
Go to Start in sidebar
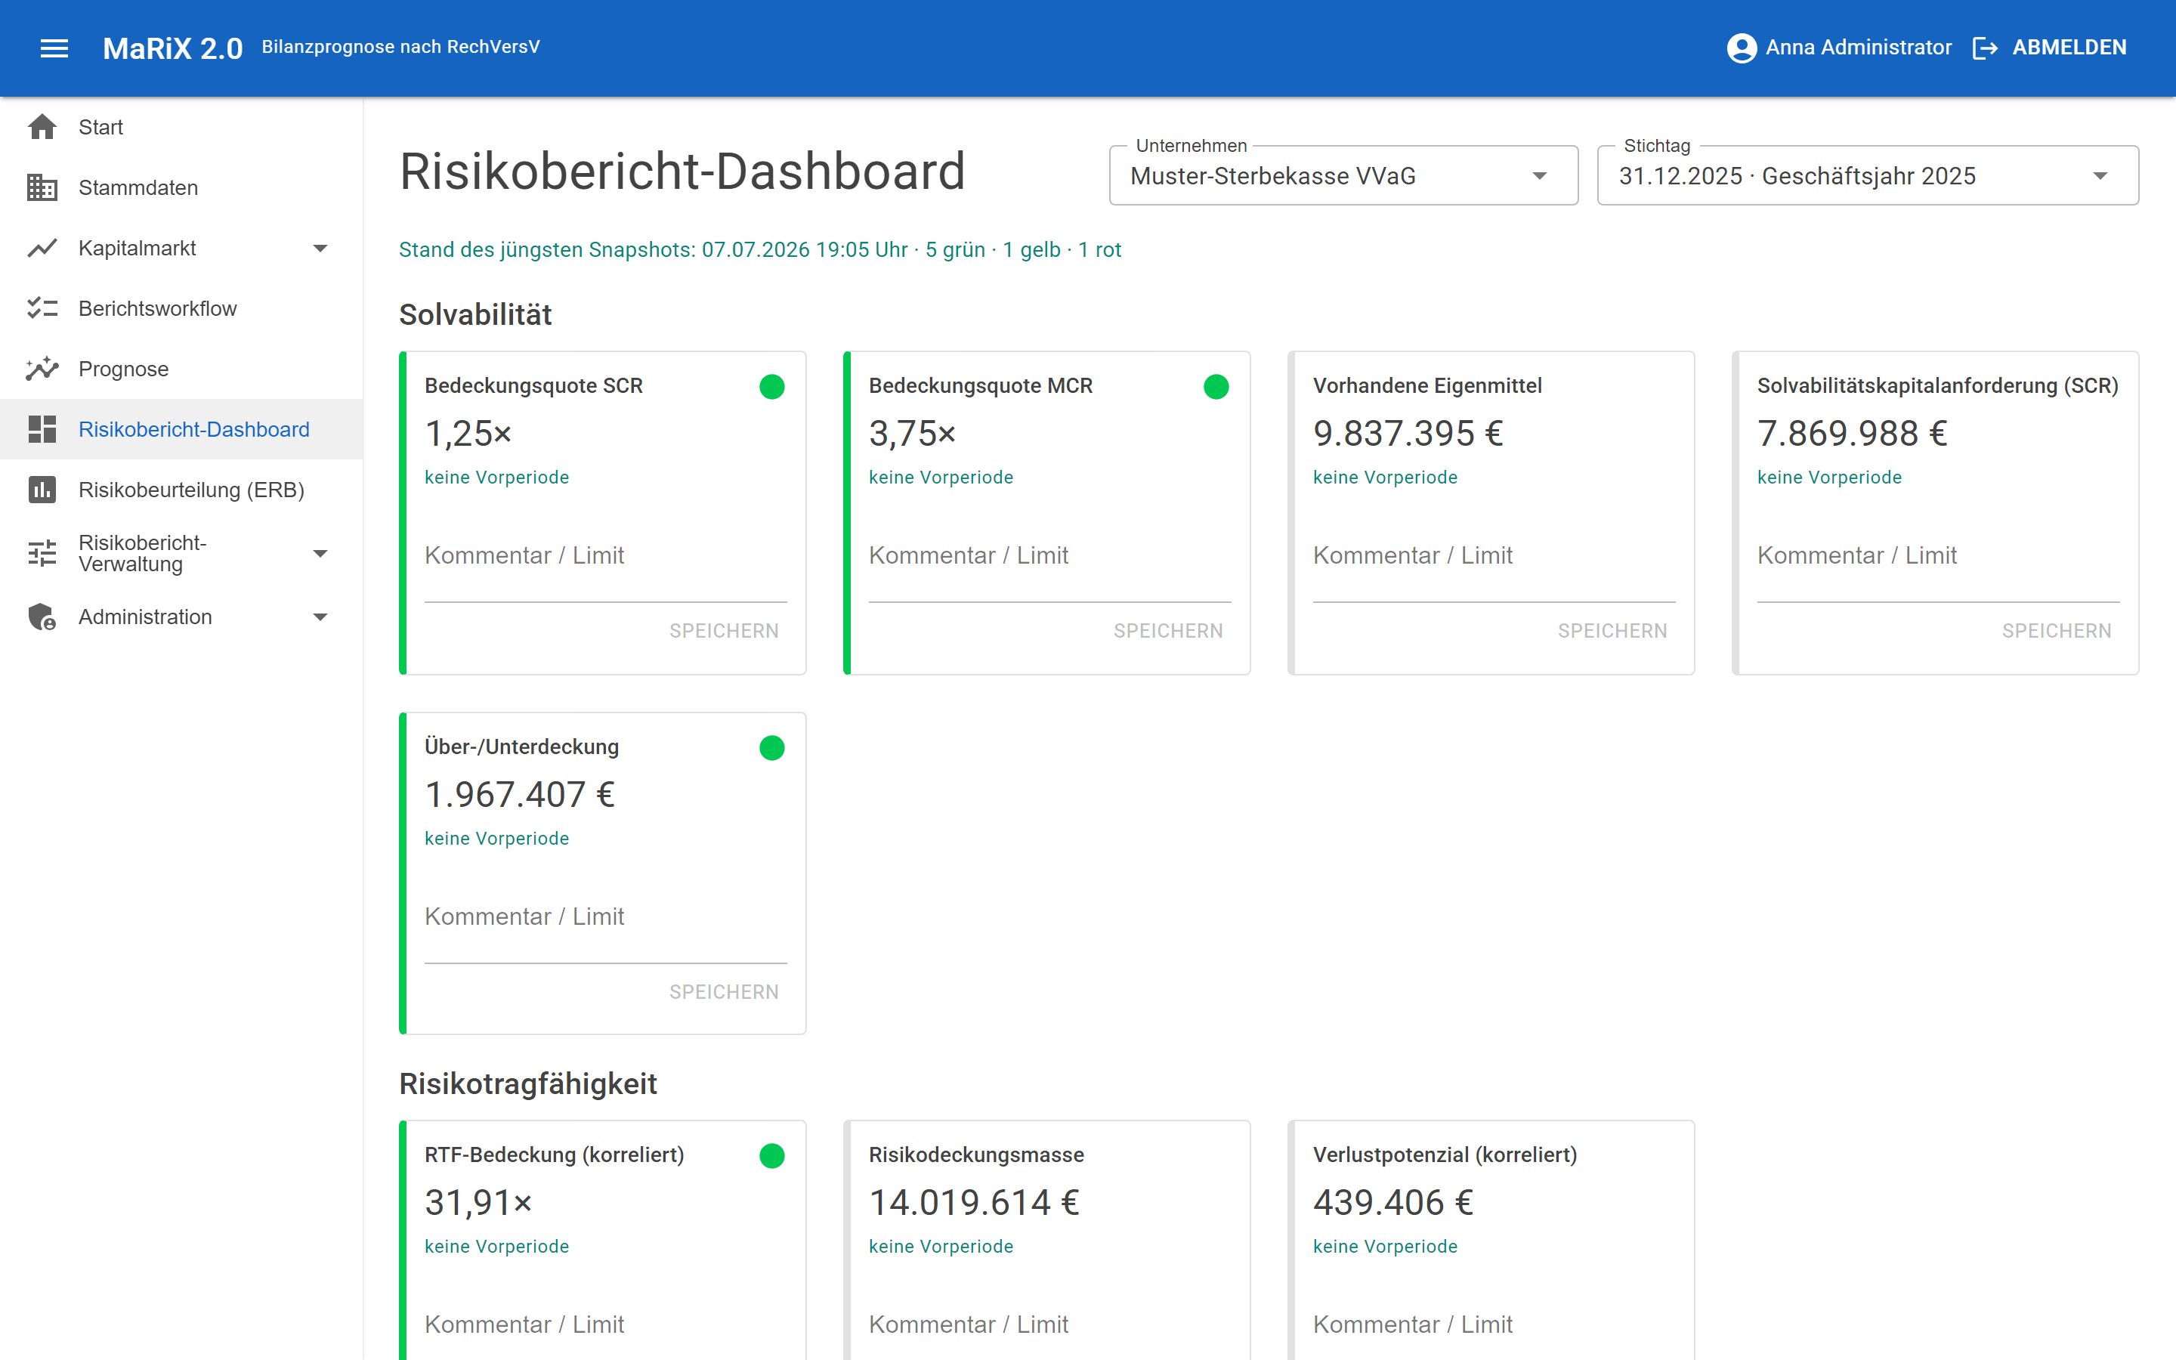[181, 127]
